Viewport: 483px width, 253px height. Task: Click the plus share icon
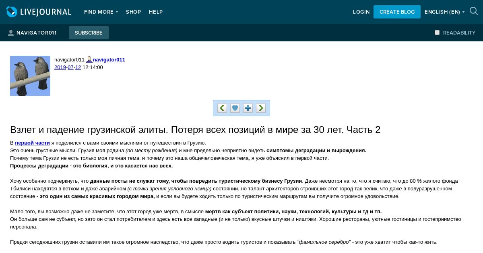248,108
